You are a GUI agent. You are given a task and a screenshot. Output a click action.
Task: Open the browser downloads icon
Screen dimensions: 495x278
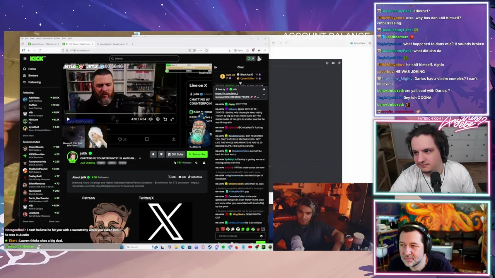point(230,50)
